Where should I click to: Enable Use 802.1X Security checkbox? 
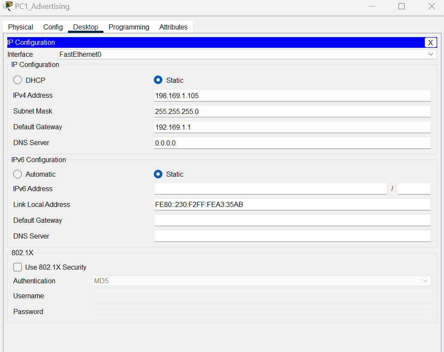click(x=18, y=267)
